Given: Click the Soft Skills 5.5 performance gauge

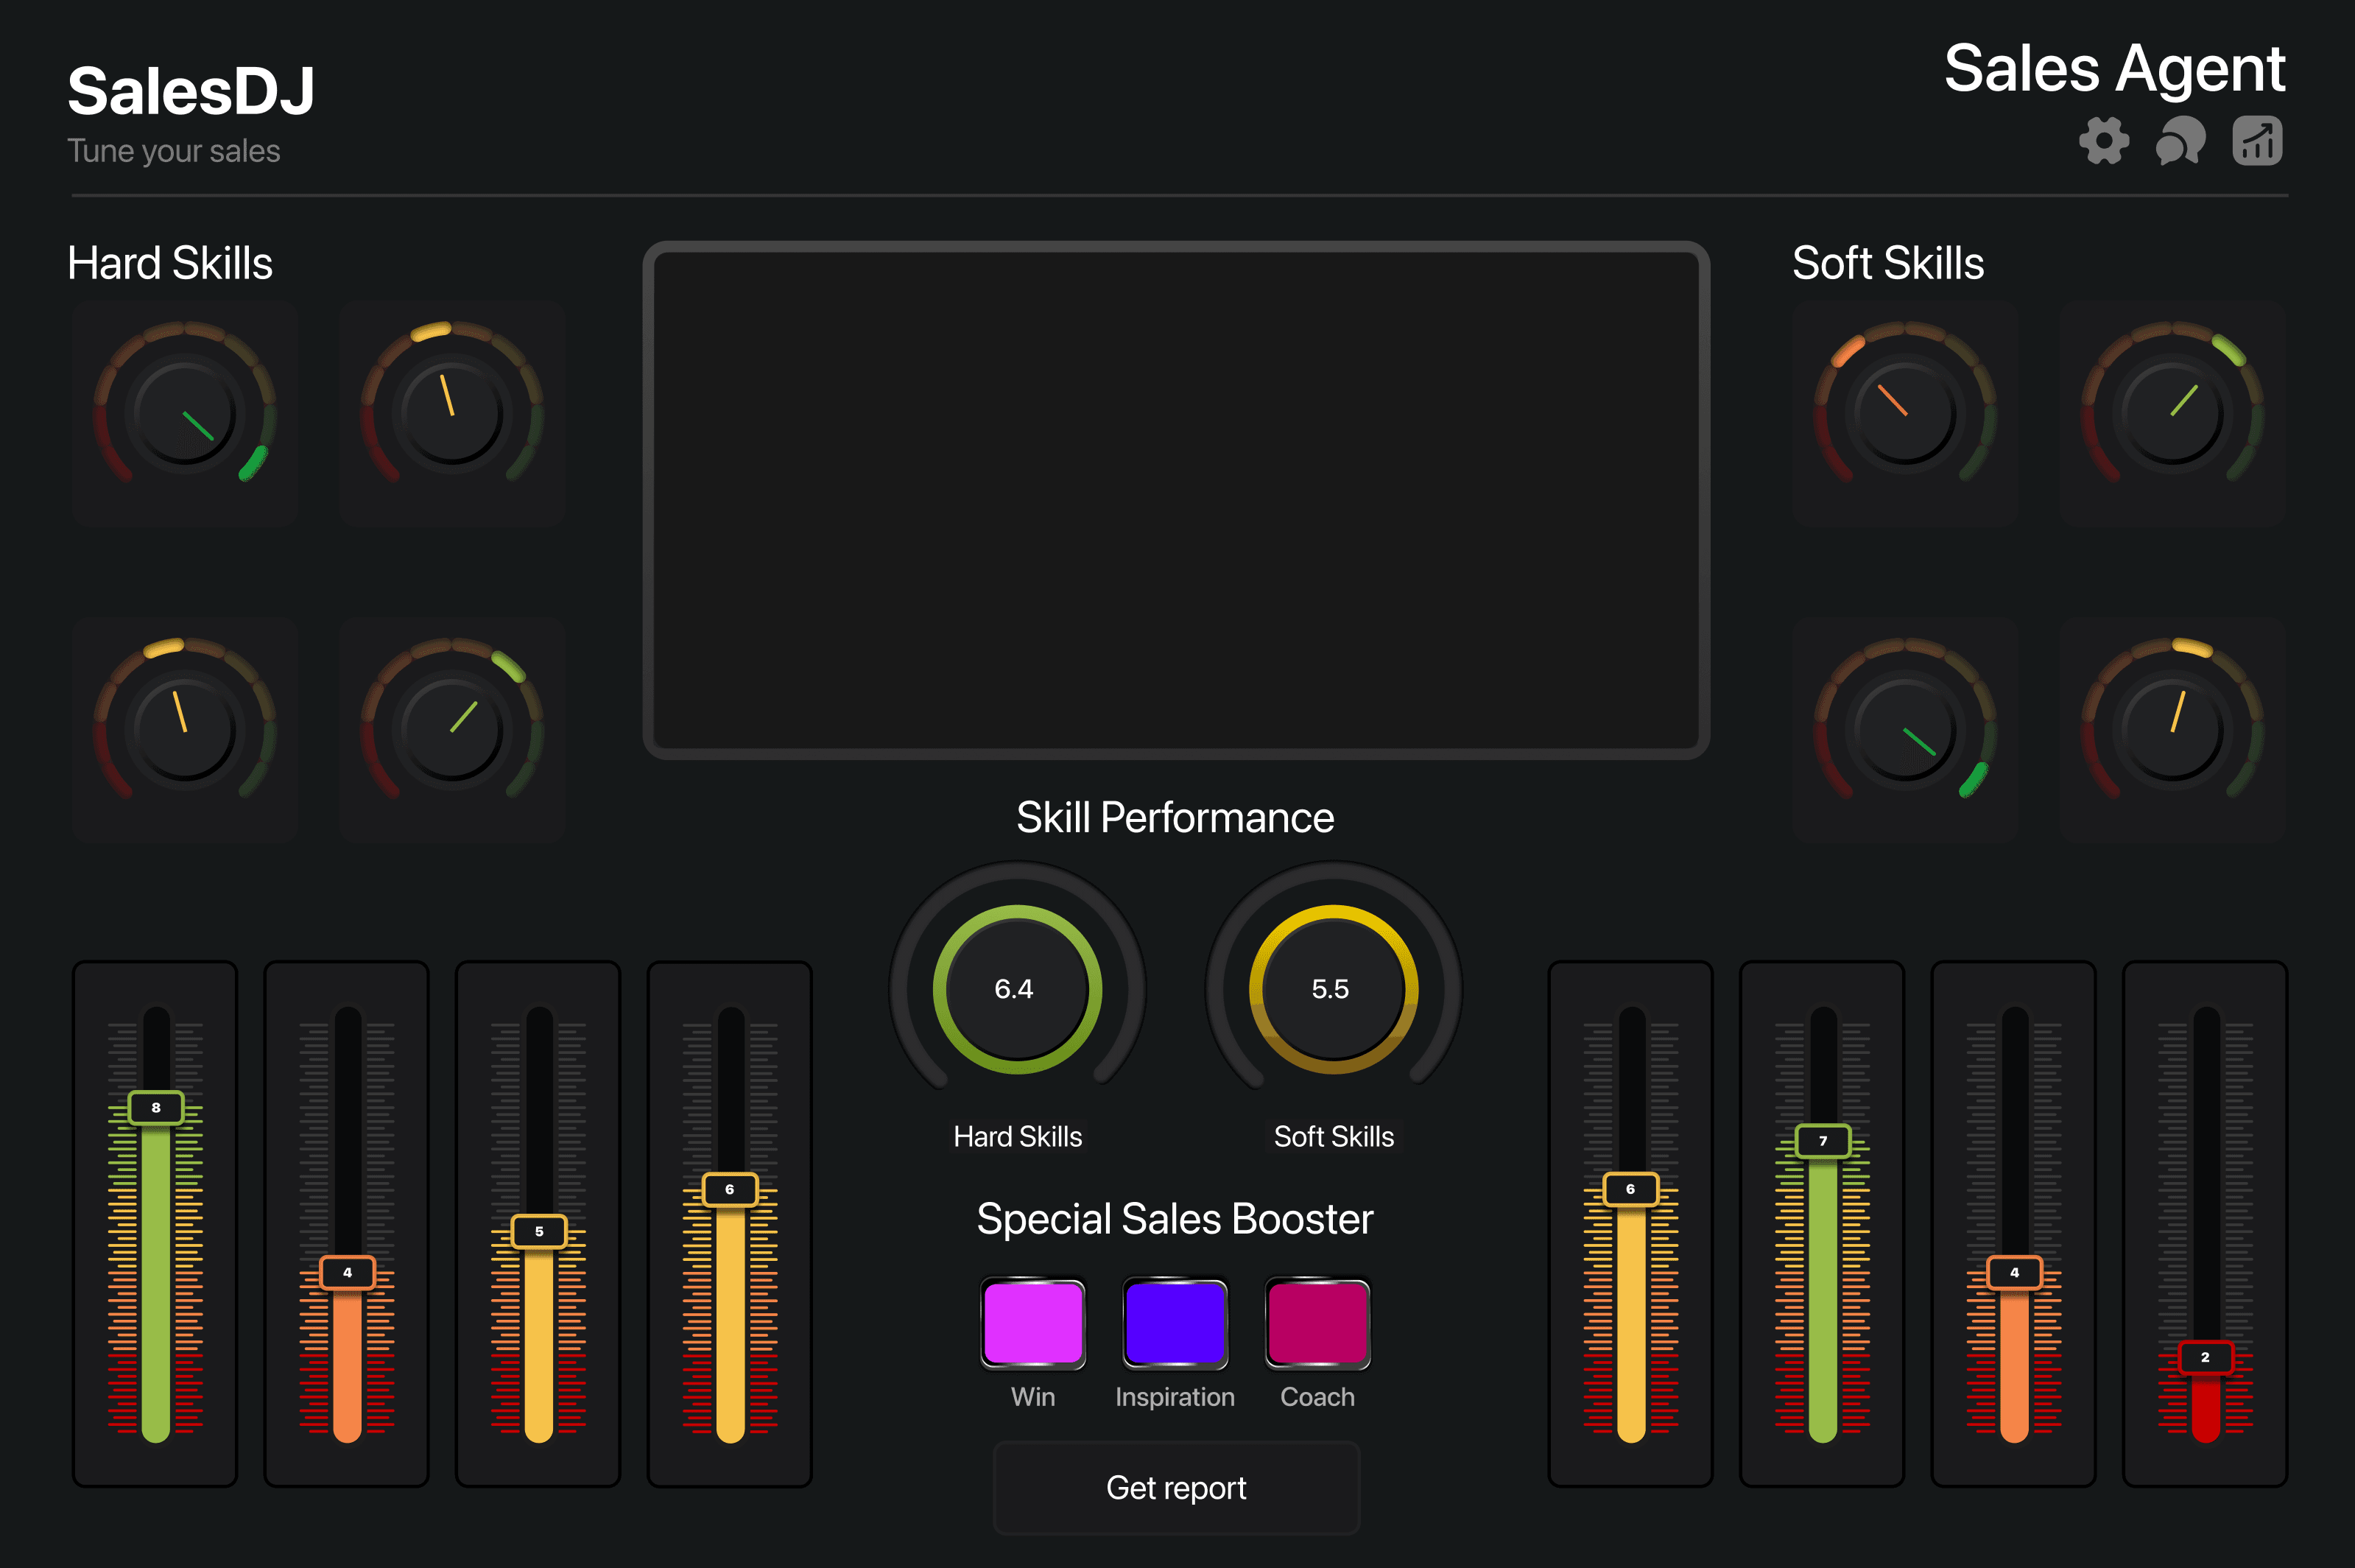Looking at the screenshot, I should [1332, 989].
